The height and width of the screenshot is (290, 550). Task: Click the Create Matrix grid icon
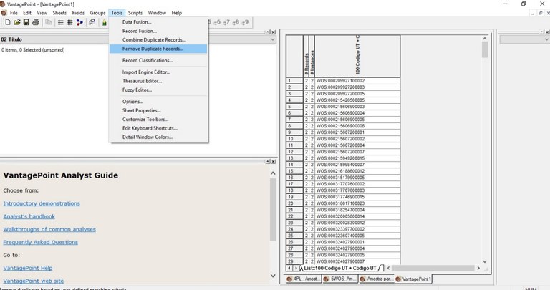click(70, 22)
